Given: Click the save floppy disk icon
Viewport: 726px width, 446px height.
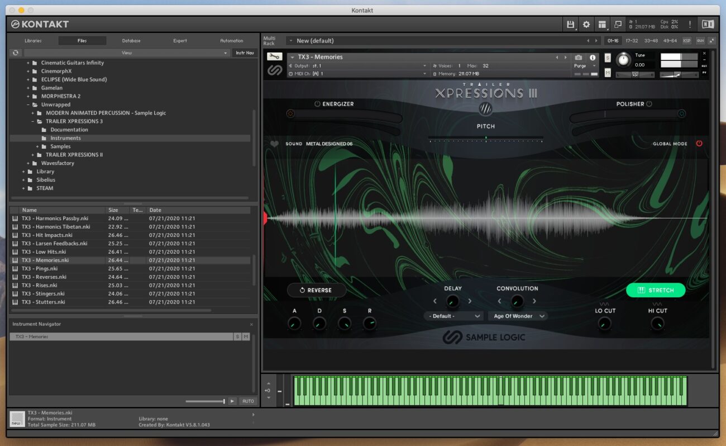Looking at the screenshot, I should coord(570,25).
